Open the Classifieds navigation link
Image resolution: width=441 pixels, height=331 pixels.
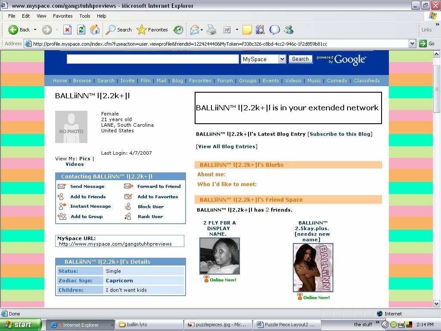367,81
